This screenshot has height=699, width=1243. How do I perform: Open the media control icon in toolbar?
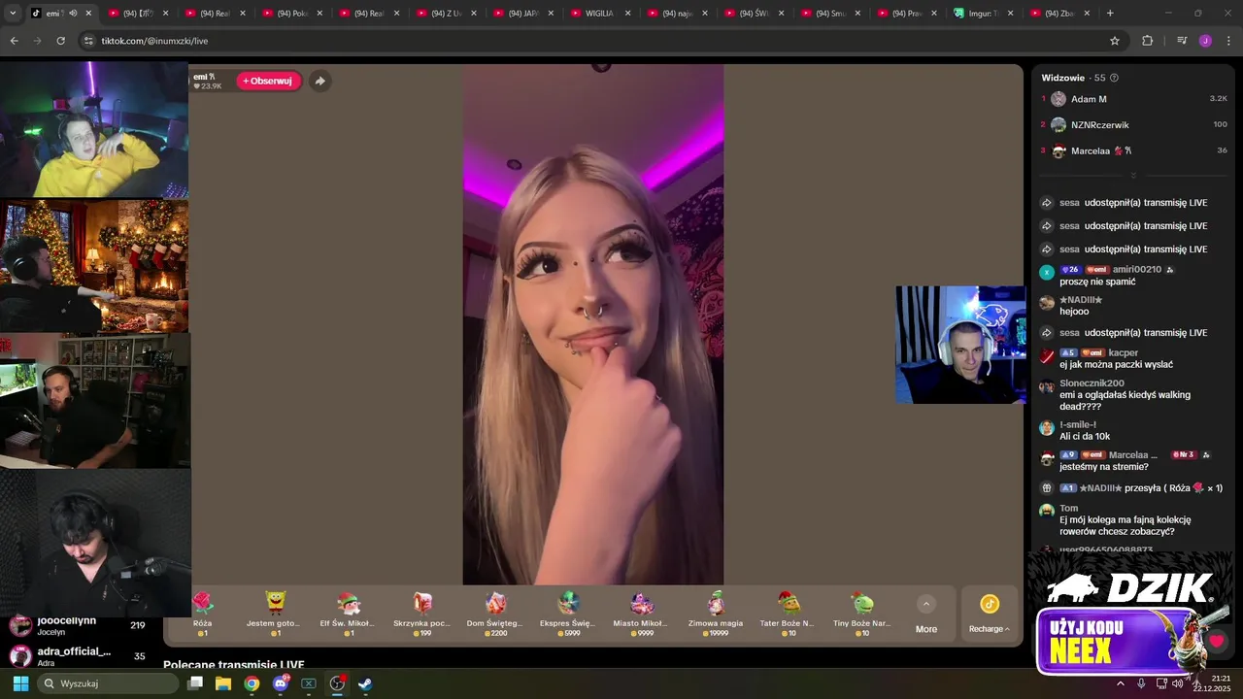(x=1181, y=41)
